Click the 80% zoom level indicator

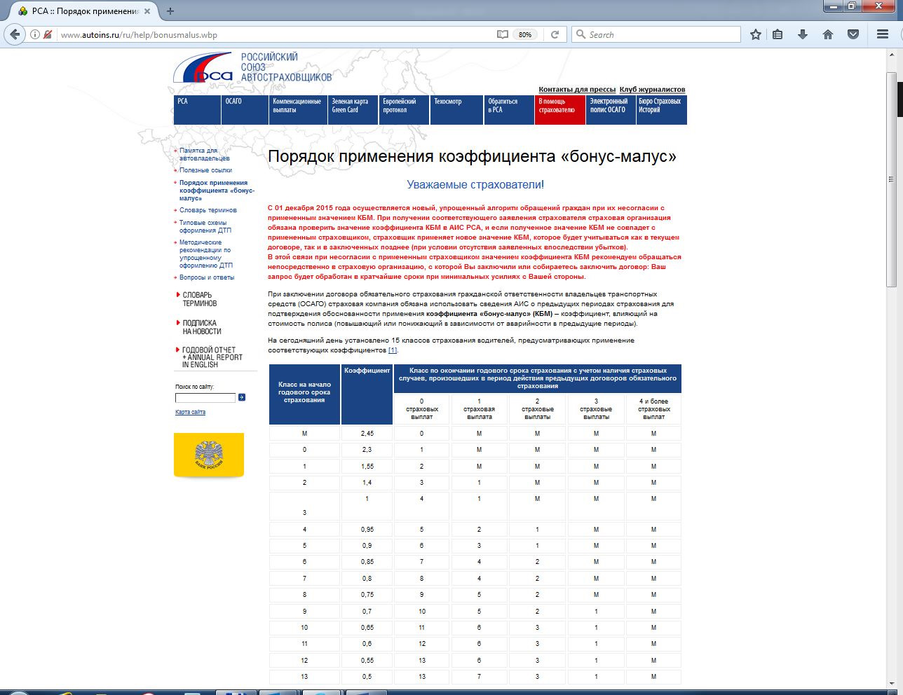click(524, 34)
